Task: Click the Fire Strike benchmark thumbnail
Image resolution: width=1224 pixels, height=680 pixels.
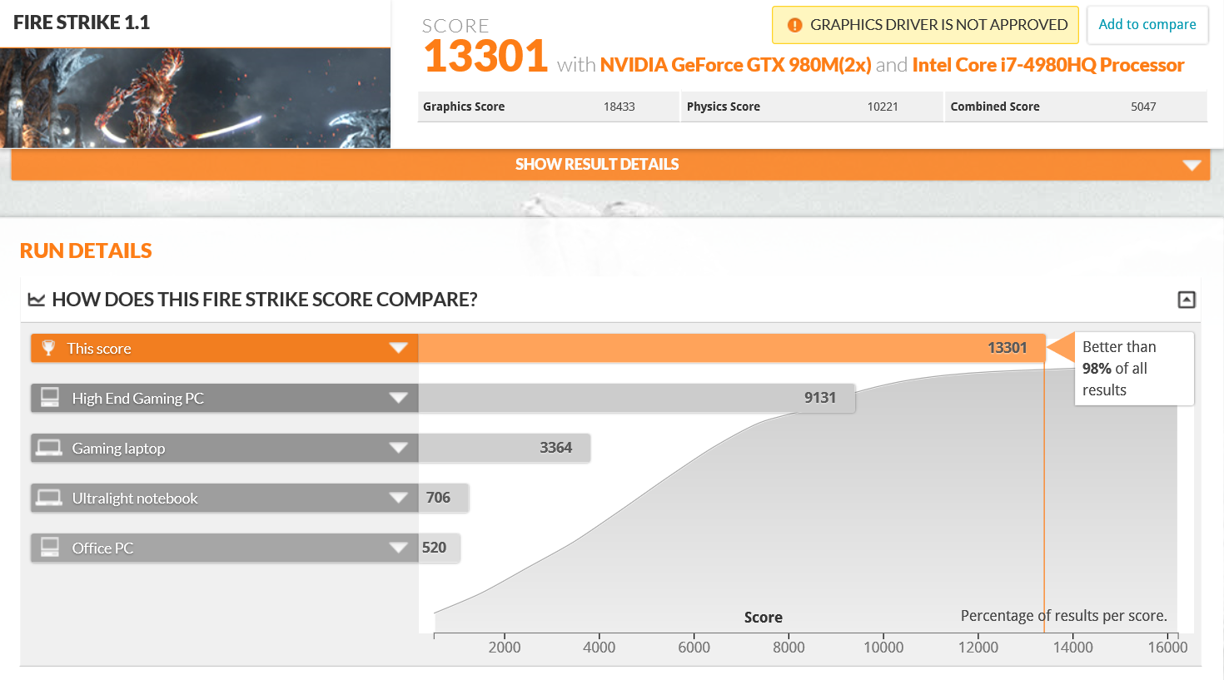Action: click(x=195, y=98)
